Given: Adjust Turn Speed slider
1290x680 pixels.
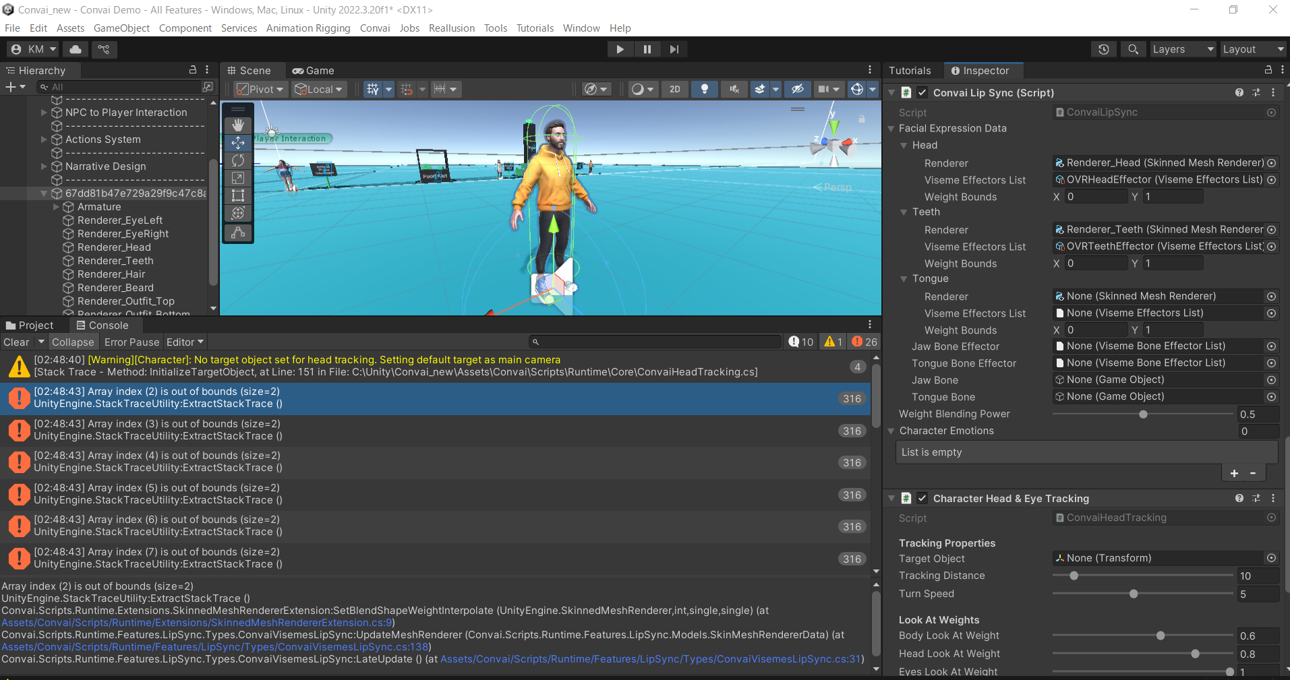Looking at the screenshot, I should coord(1143,594).
